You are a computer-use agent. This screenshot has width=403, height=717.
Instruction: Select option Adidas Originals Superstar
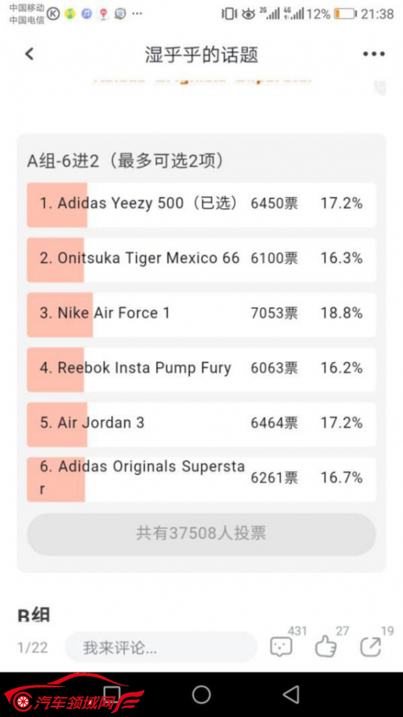pyautogui.click(x=201, y=479)
